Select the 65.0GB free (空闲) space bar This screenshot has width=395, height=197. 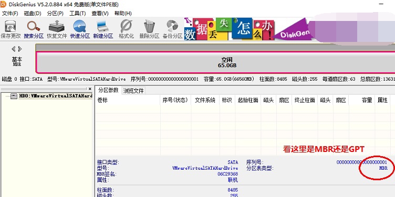click(215, 62)
